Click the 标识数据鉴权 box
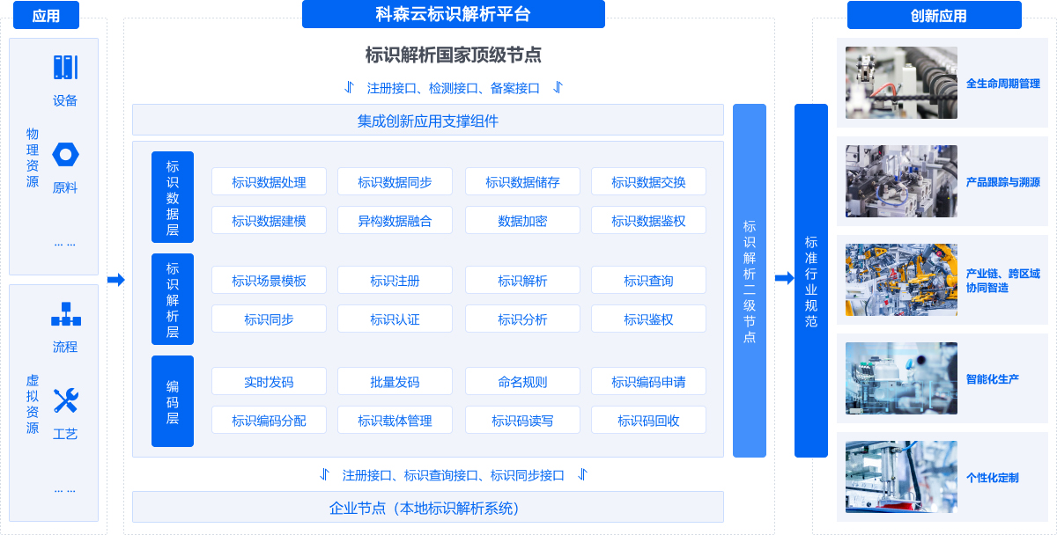The image size is (1057, 535). coord(648,221)
